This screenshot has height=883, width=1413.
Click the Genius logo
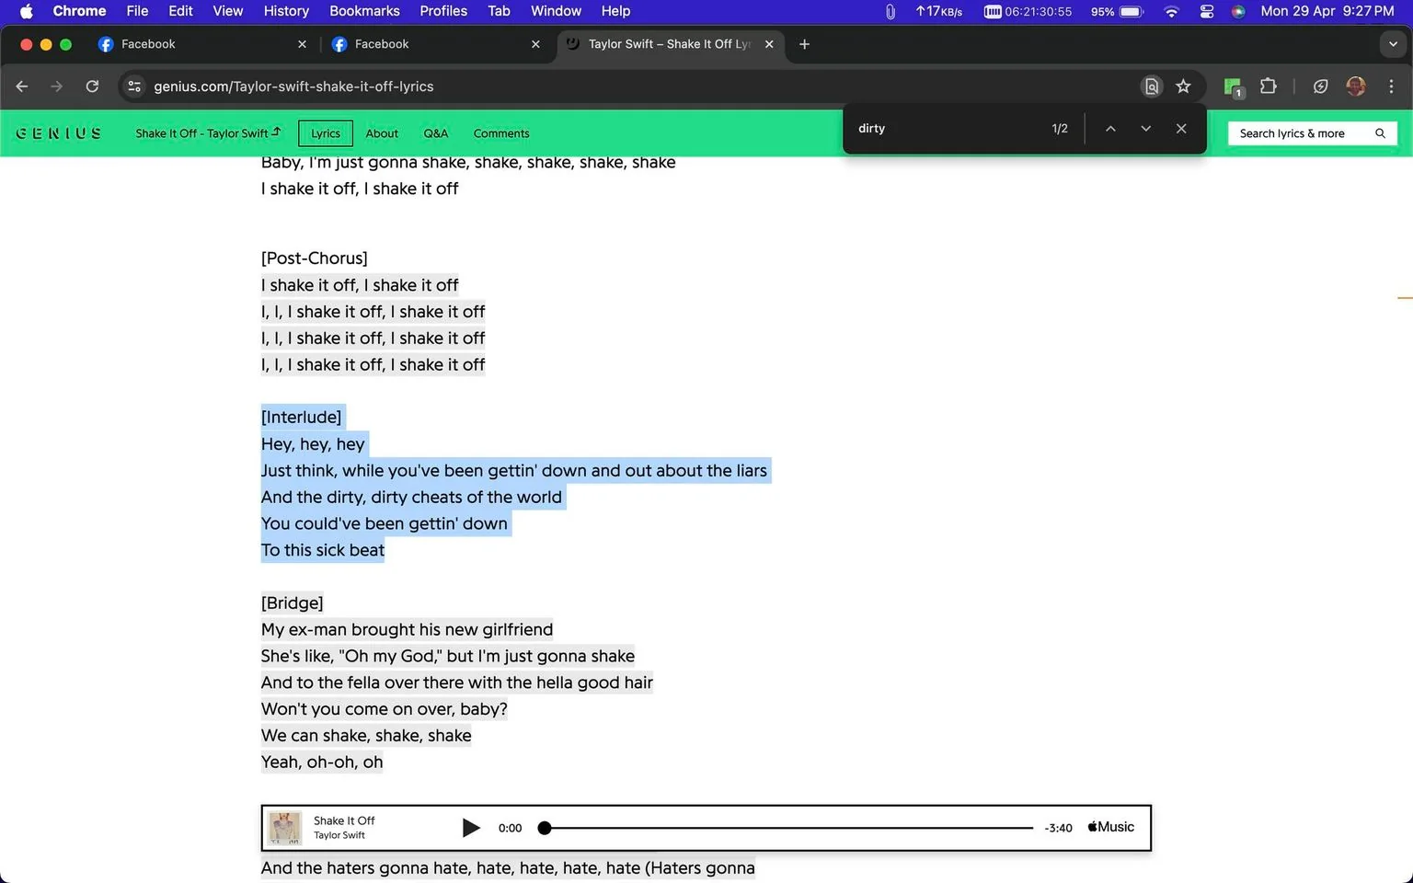pos(59,133)
